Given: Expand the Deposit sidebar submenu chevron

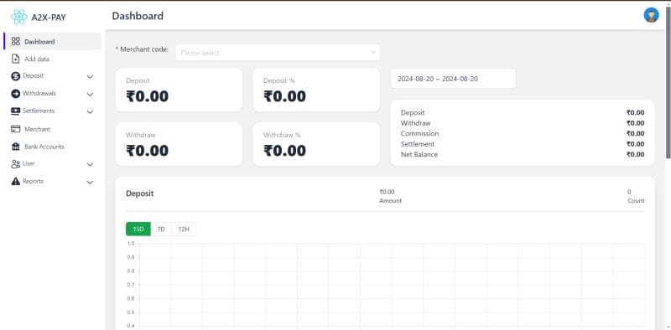Looking at the screenshot, I should coord(90,77).
